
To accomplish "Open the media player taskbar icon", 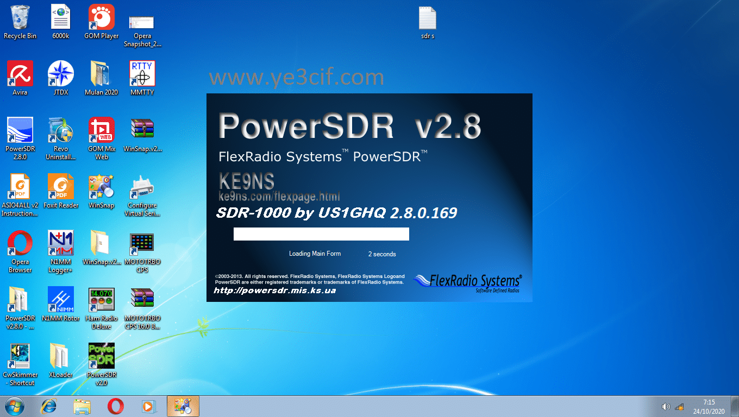I will coord(148,406).
